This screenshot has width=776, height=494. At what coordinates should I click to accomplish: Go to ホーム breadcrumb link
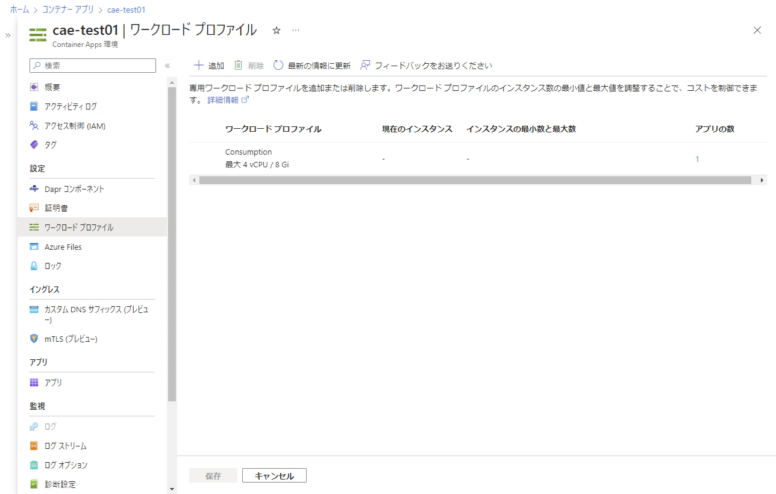[x=19, y=10]
